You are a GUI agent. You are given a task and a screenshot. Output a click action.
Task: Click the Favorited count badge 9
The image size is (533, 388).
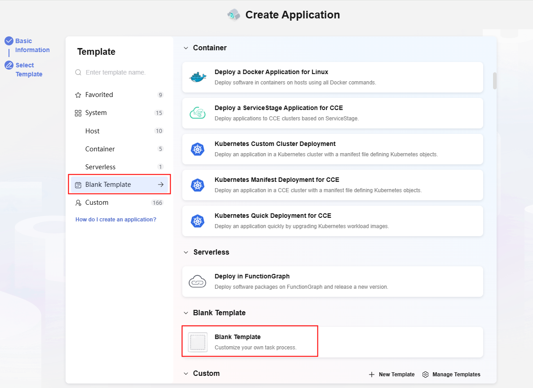pyautogui.click(x=160, y=95)
